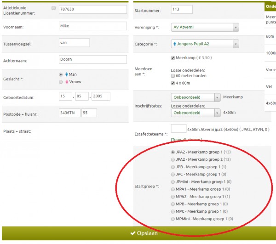Select MPA1 - Meerkamp groep 1 option
Screen dimensions: 276x244
(x=173, y=189)
